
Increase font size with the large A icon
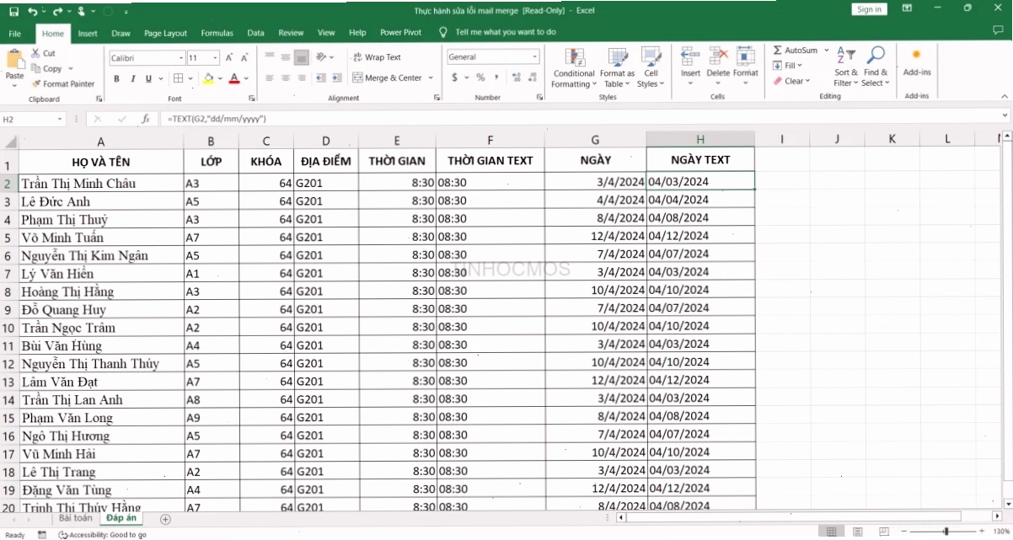(229, 57)
